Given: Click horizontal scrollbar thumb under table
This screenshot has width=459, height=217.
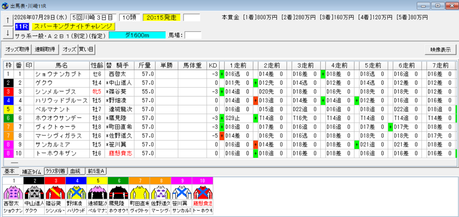Looking at the screenshot, I should (14, 163).
